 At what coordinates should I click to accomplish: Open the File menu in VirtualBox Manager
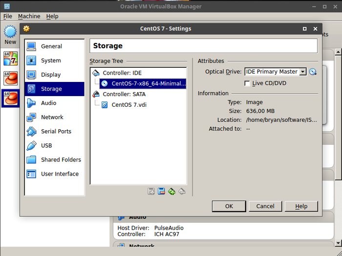(8, 16)
